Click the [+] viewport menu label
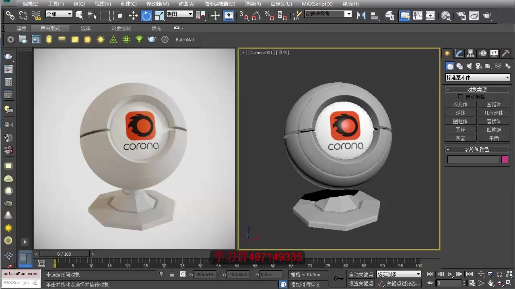Screen dimensions: 515x289 point(243,53)
